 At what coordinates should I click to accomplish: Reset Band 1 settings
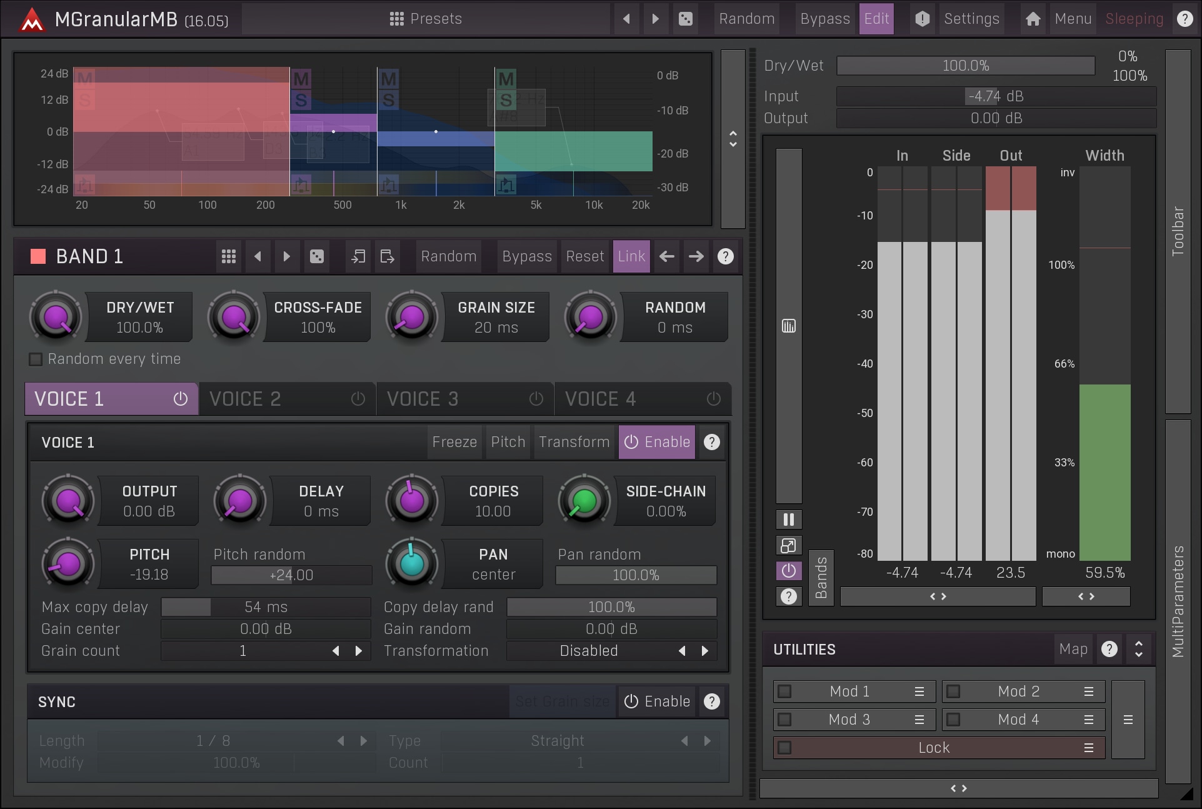point(585,256)
